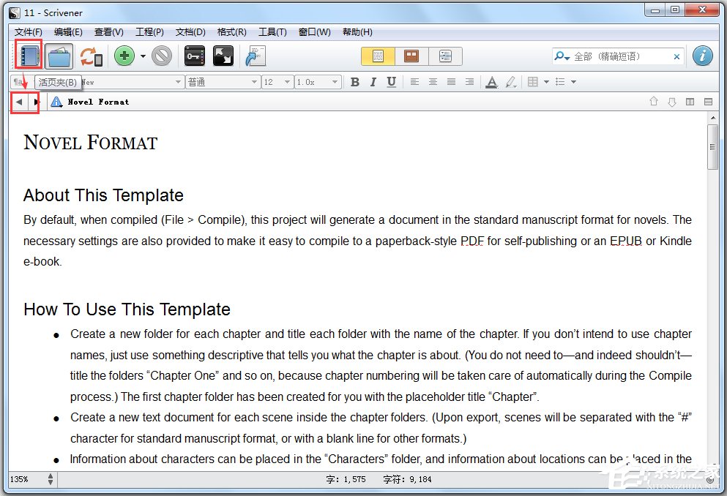Switch to Document view mode
Image resolution: width=727 pixels, height=496 pixels.
point(378,56)
